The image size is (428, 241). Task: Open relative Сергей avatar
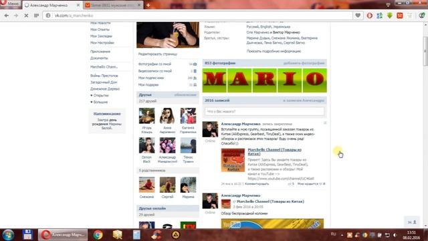click(167, 185)
